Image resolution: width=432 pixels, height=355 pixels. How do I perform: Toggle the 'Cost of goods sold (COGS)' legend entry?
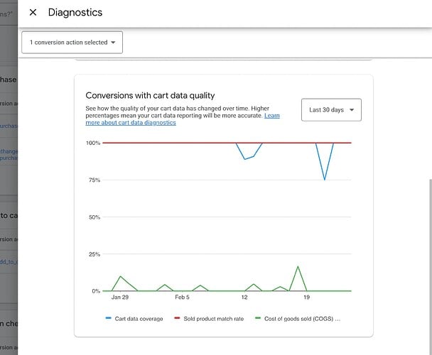pos(302,319)
